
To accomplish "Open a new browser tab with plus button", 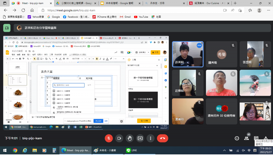I will (x=235, y=3).
